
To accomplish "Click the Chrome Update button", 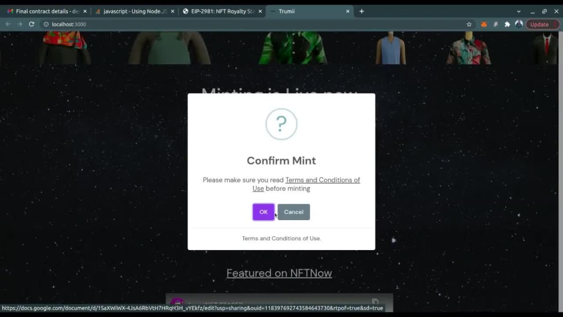I will tap(542, 24).
